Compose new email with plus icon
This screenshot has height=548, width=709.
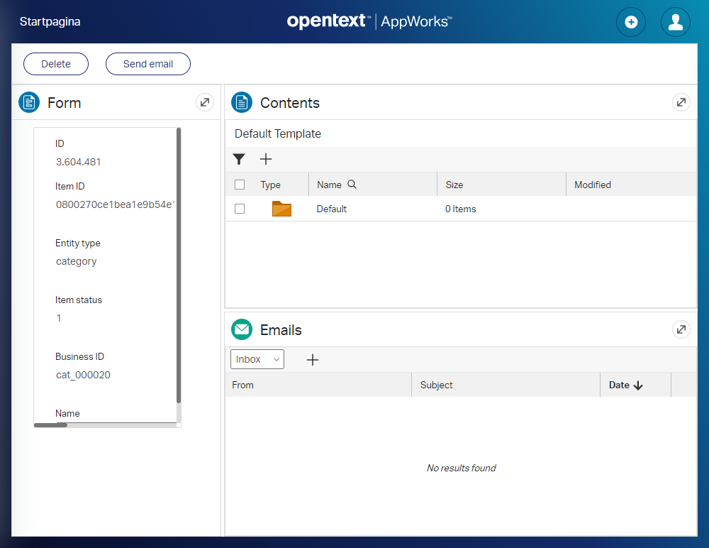point(312,360)
